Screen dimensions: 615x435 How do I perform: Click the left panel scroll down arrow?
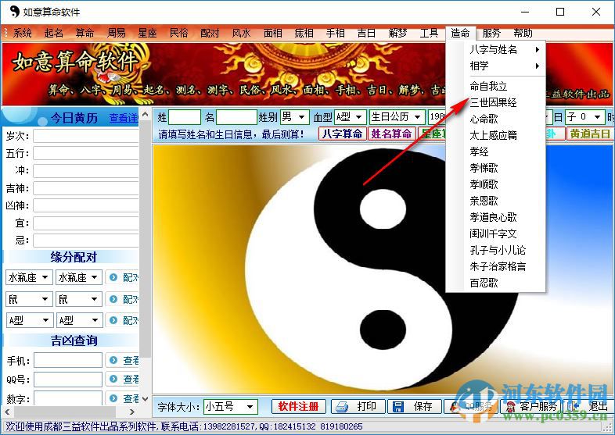pyautogui.click(x=145, y=399)
